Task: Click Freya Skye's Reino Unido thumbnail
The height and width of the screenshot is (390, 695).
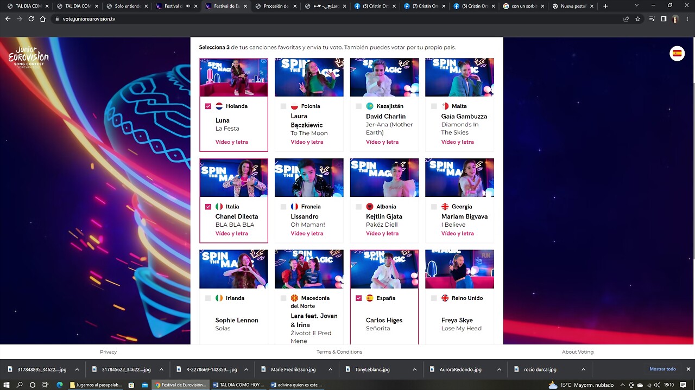Action: click(459, 269)
